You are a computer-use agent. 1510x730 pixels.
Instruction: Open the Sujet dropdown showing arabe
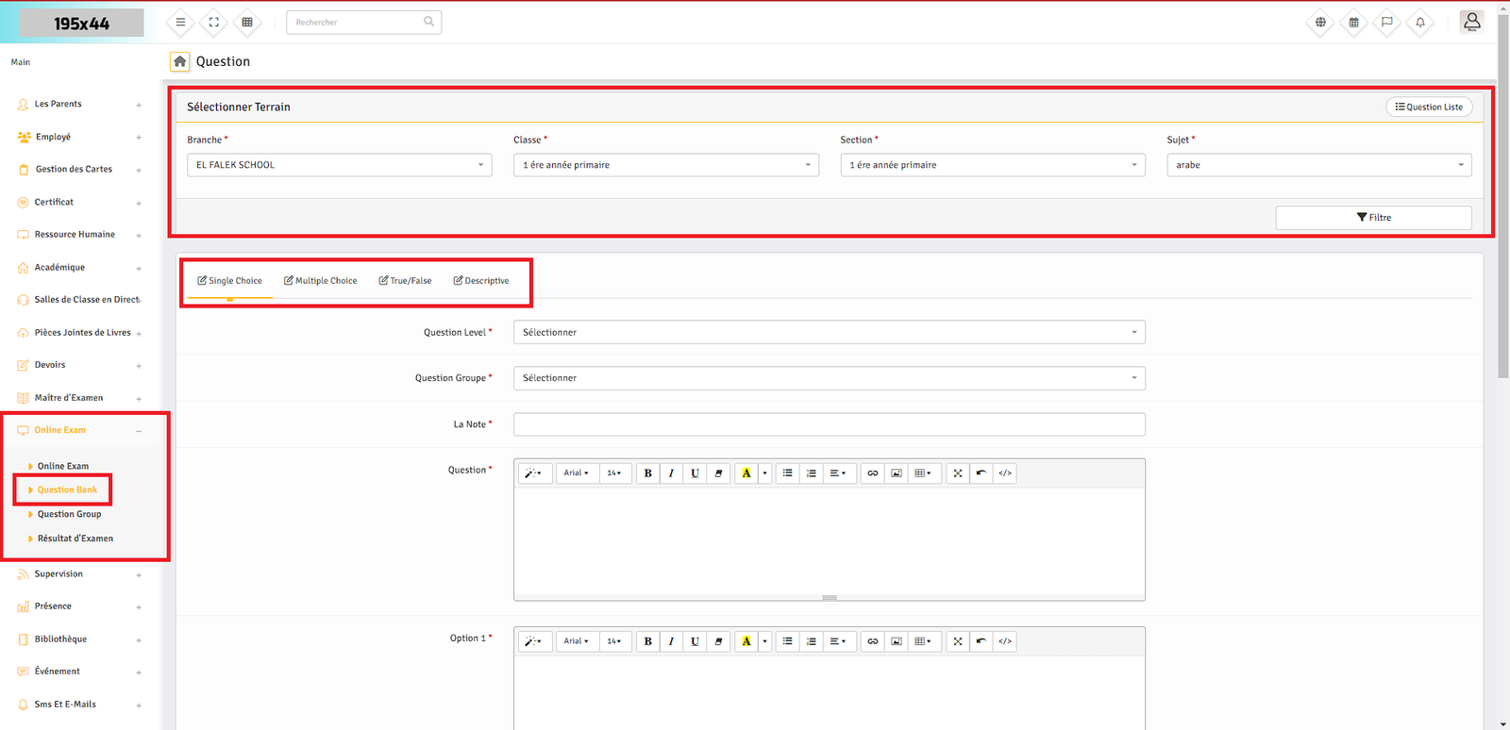point(1318,165)
